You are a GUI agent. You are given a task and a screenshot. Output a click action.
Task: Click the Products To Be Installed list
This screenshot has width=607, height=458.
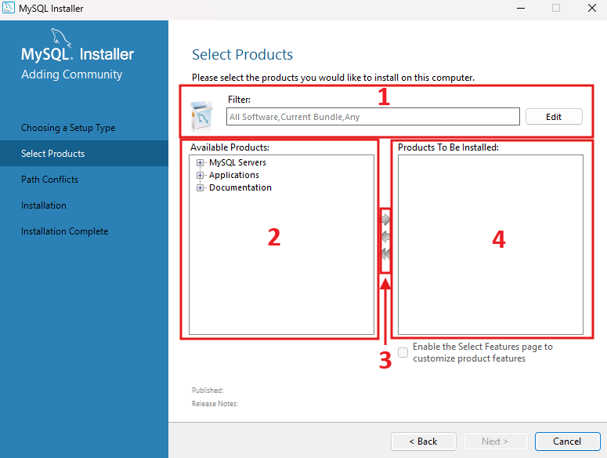(490, 245)
